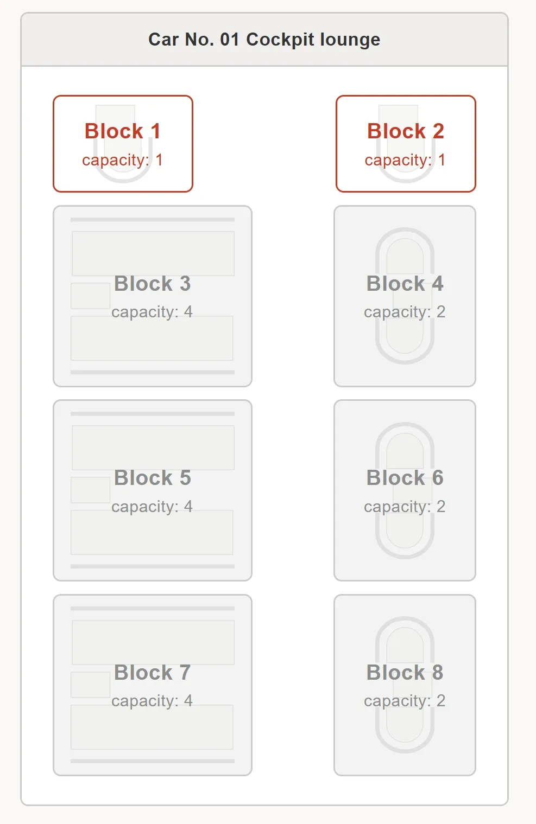The image size is (536, 824).
Task: Select Block 1 single seat
Action: coord(123,143)
